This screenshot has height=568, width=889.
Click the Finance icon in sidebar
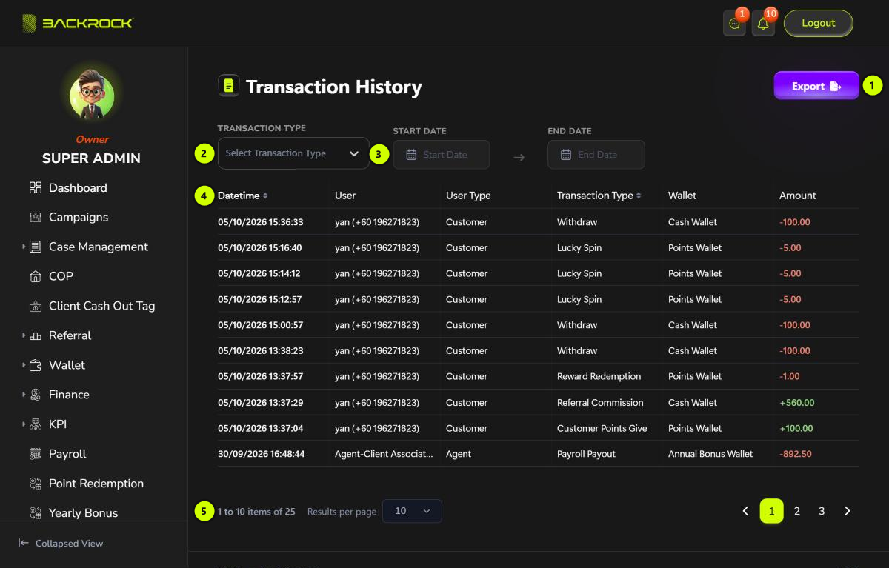point(36,395)
